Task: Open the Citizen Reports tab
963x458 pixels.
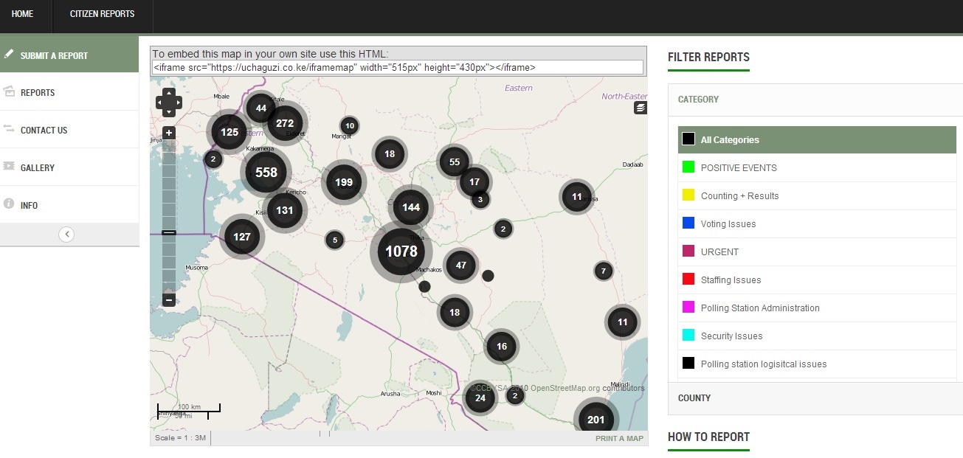Action: tap(102, 14)
